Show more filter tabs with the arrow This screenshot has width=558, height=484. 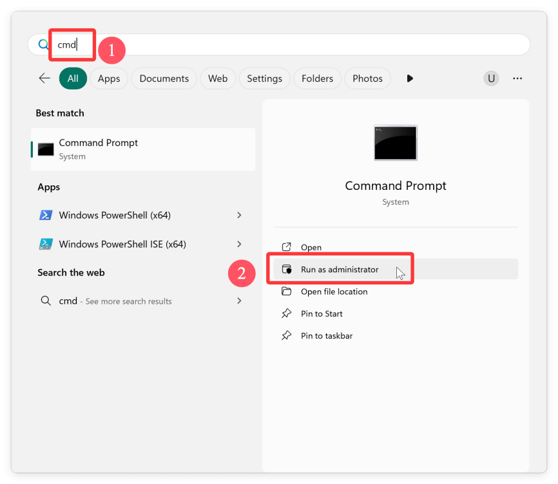[x=410, y=79]
